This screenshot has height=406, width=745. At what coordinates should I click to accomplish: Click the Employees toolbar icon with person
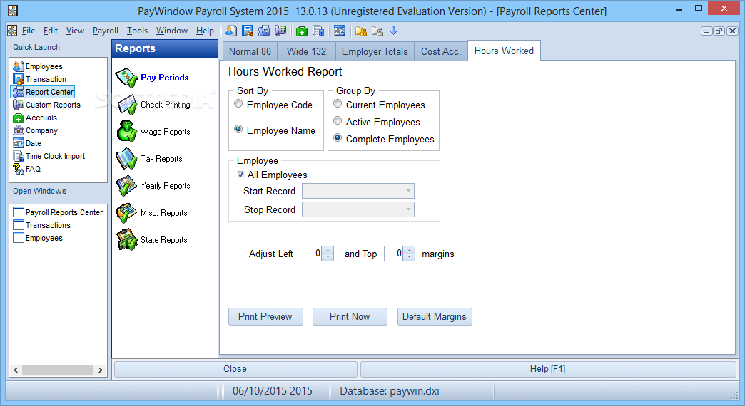(x=231, y=31)
